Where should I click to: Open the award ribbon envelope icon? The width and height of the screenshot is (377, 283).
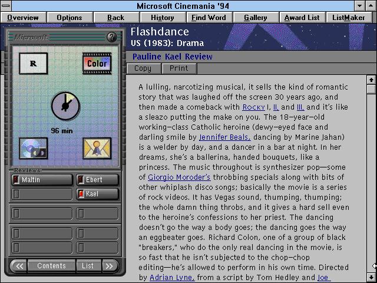click(x=97, y=149)
